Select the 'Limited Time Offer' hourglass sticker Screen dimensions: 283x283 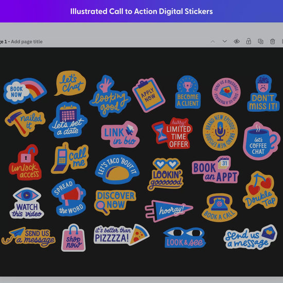(x=172, y=133)
